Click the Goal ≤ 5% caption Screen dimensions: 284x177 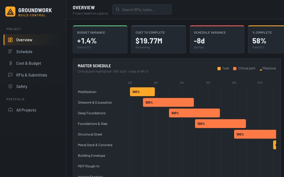[x=84, y=48]
